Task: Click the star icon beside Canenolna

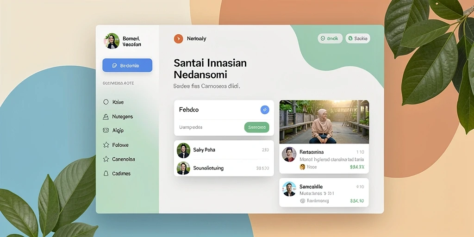Action: click(106, 159)
